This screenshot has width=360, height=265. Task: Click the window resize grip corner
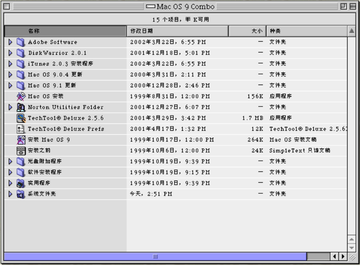(x=352, y=257)
